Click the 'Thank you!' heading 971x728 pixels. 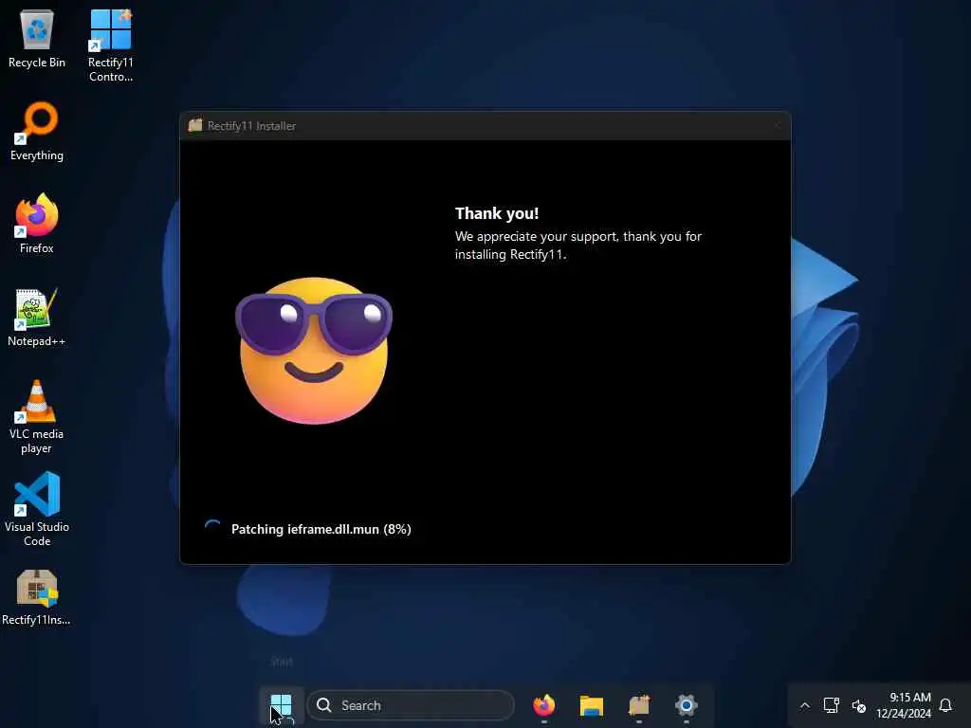tap(497, 213)
